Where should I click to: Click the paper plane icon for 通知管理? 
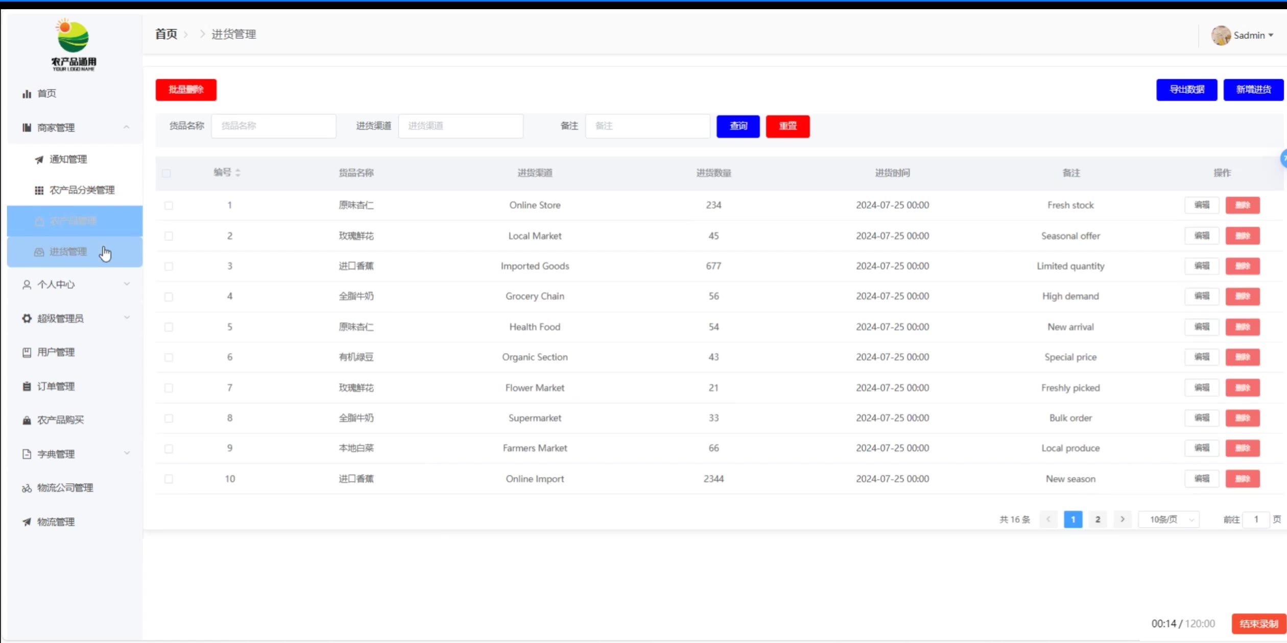[39, 160]
